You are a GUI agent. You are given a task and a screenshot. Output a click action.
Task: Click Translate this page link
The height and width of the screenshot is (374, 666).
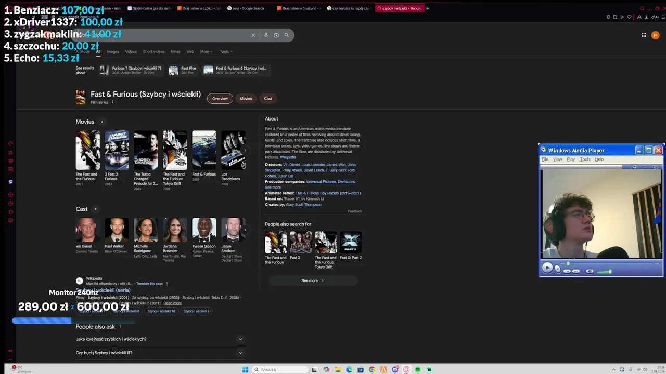click(149, 284)
